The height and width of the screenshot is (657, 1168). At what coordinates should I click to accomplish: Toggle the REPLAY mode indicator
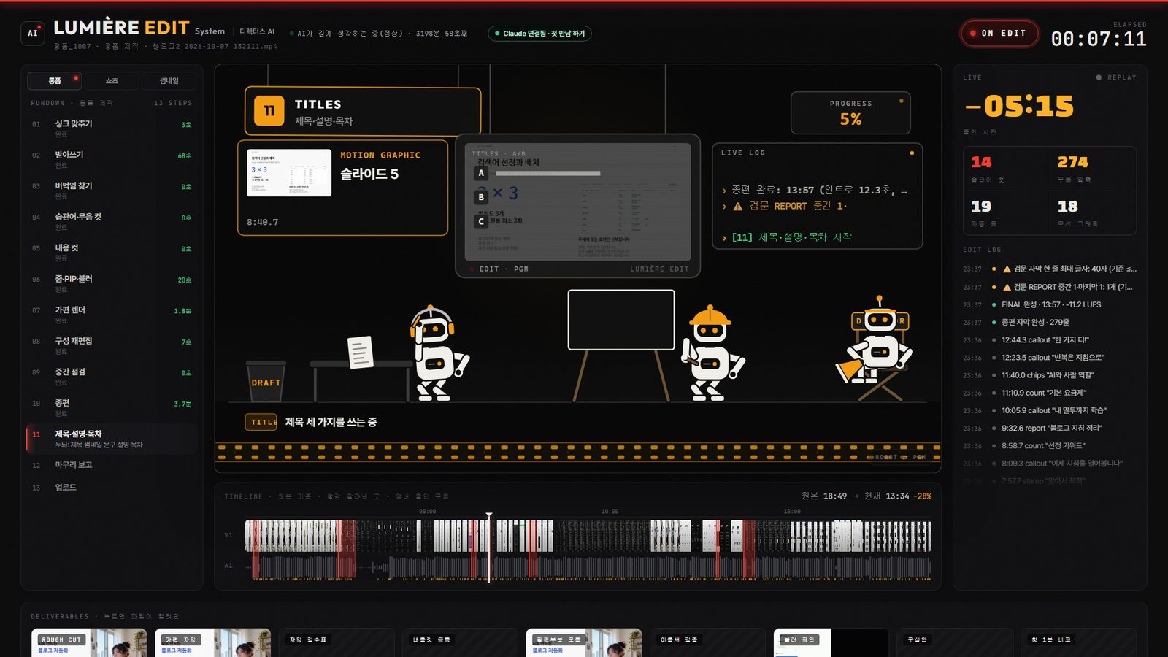(1116, 77)
